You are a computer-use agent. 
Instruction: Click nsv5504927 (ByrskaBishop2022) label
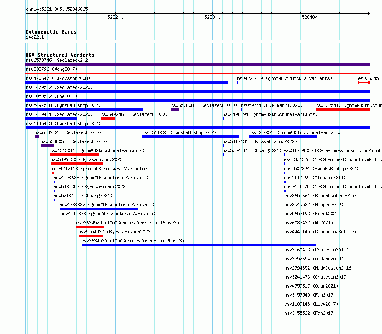pyautogui.click(x=115, y=232)
